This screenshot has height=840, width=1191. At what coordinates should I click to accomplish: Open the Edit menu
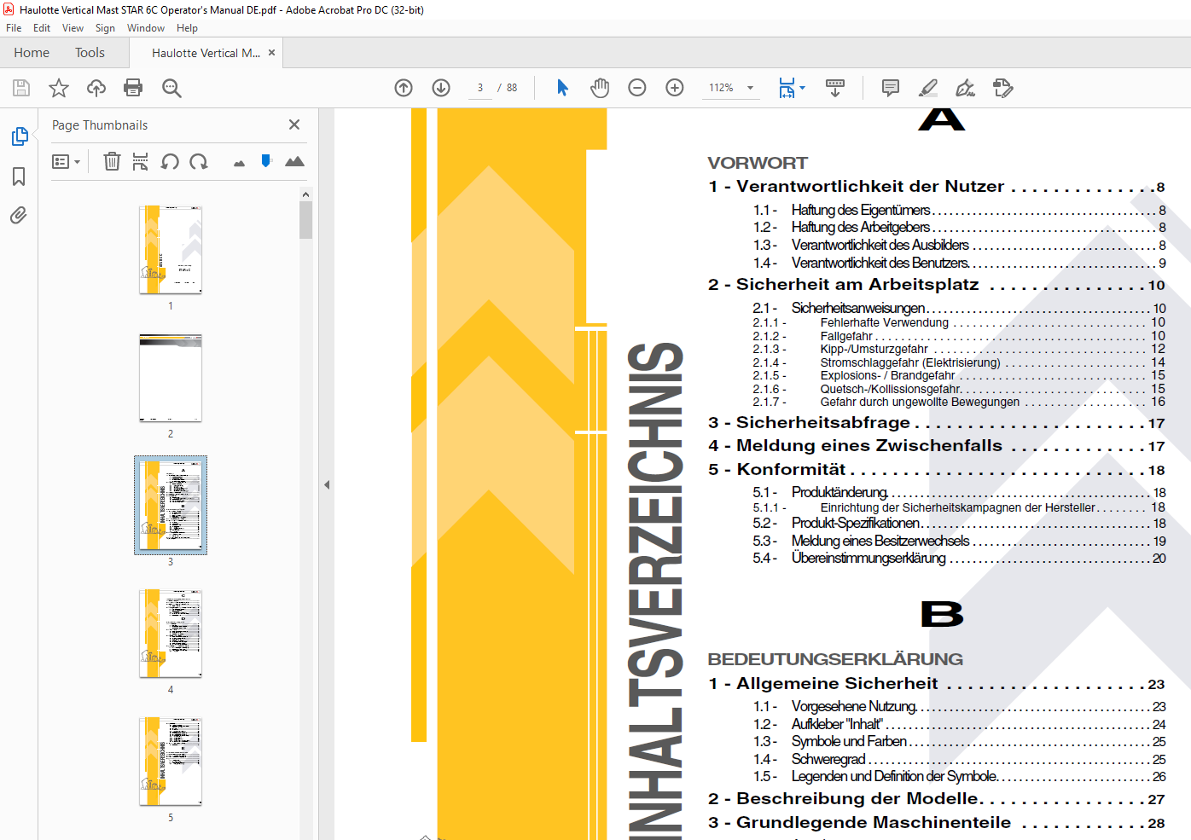click(42, 28)
